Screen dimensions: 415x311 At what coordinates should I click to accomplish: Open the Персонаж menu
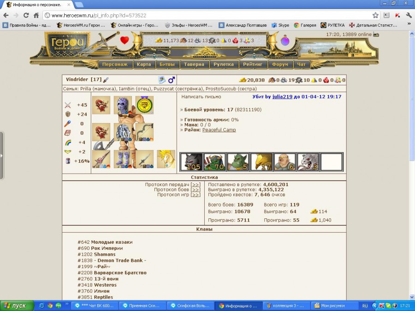coord(115,65)
